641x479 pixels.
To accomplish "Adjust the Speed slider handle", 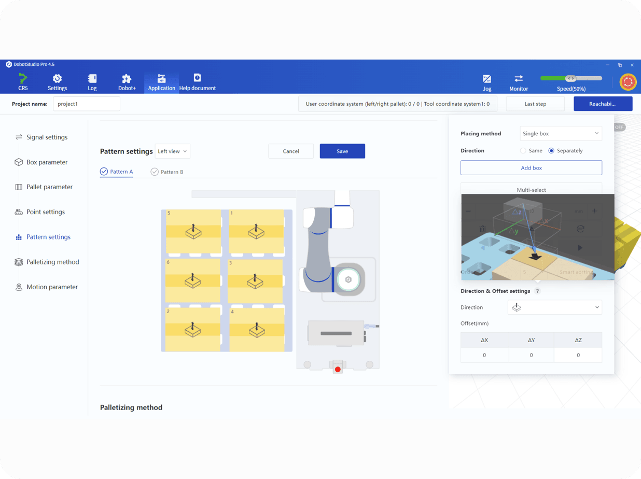I will tap(570, 78).
